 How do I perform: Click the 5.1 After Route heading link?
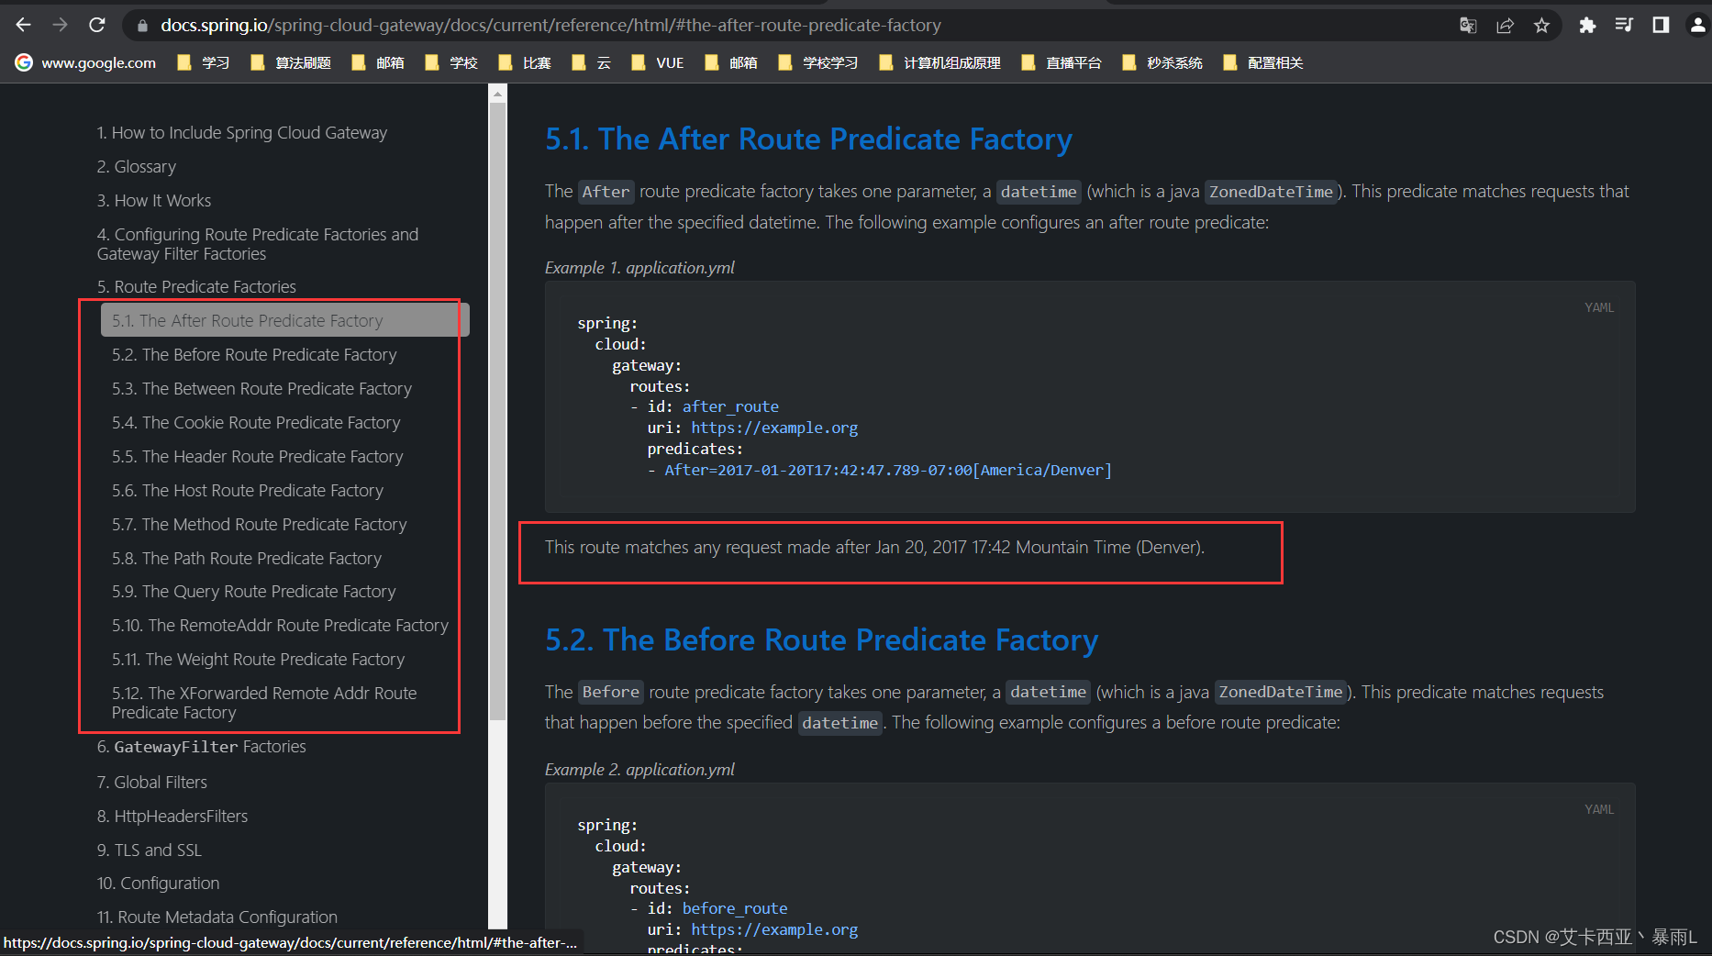[808, 139]
